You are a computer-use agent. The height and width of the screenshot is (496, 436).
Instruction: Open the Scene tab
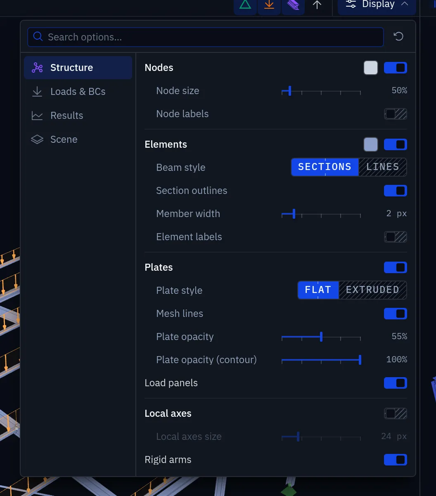click(x=78, y=139)
